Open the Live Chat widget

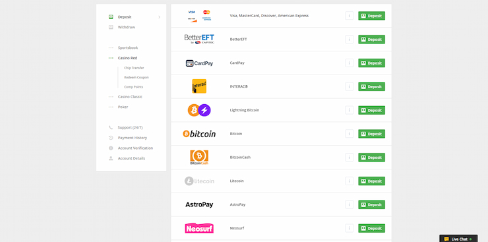click(458, 239)
